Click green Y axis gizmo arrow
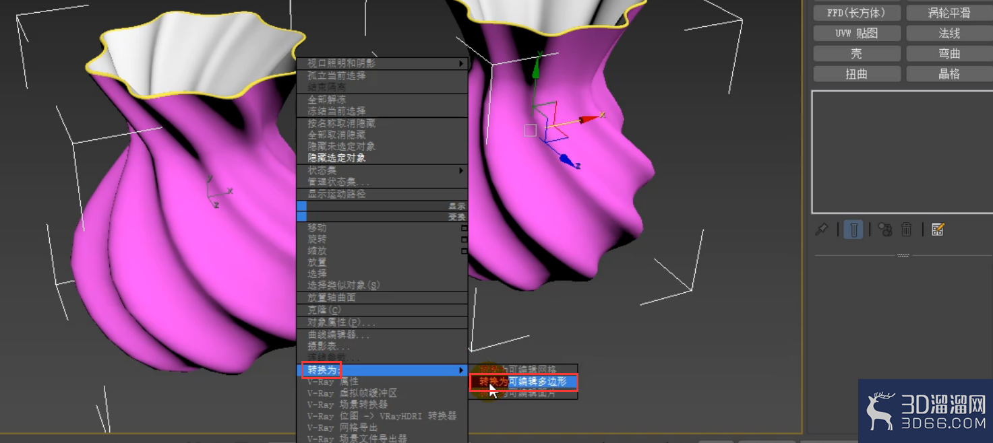 (537, 69)
